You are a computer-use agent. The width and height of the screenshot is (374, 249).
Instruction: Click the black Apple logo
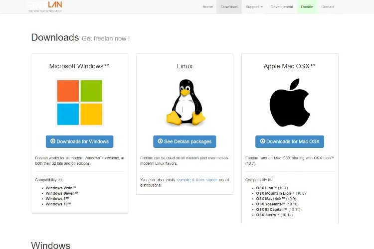click(290, 102)
